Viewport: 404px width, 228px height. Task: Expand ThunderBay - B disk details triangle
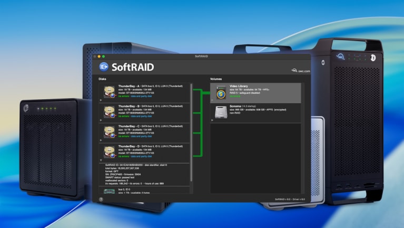point(101,120)
